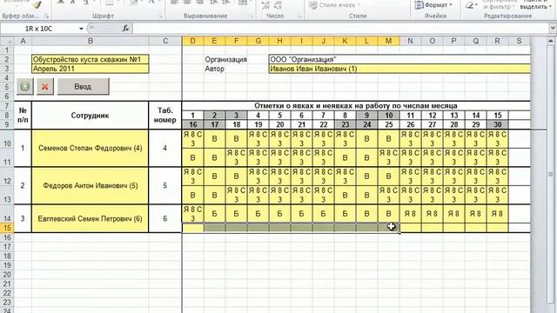Click Евглевский's day 2 cell marked Б
Viewport: 557px width, 313px height.
point(215,214)
